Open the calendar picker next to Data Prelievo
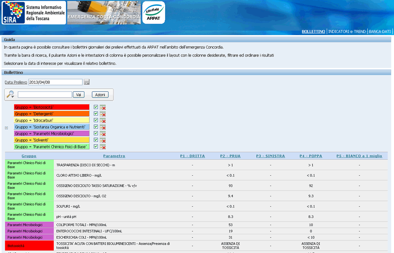The width and height of the screenshot is (394, 253). pyautogui.click(x=87, y=82)
